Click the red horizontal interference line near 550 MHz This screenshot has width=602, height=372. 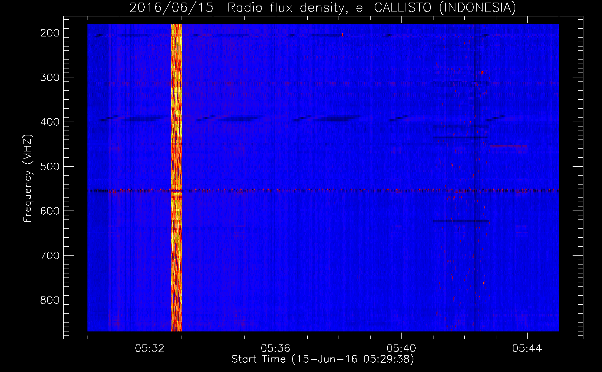pyautogui.click(x=323, y=190)
